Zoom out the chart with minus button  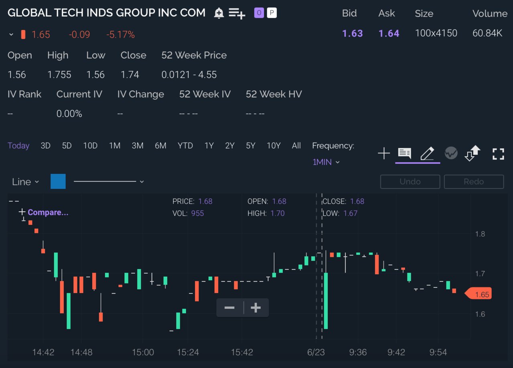(x=229, y=308)
